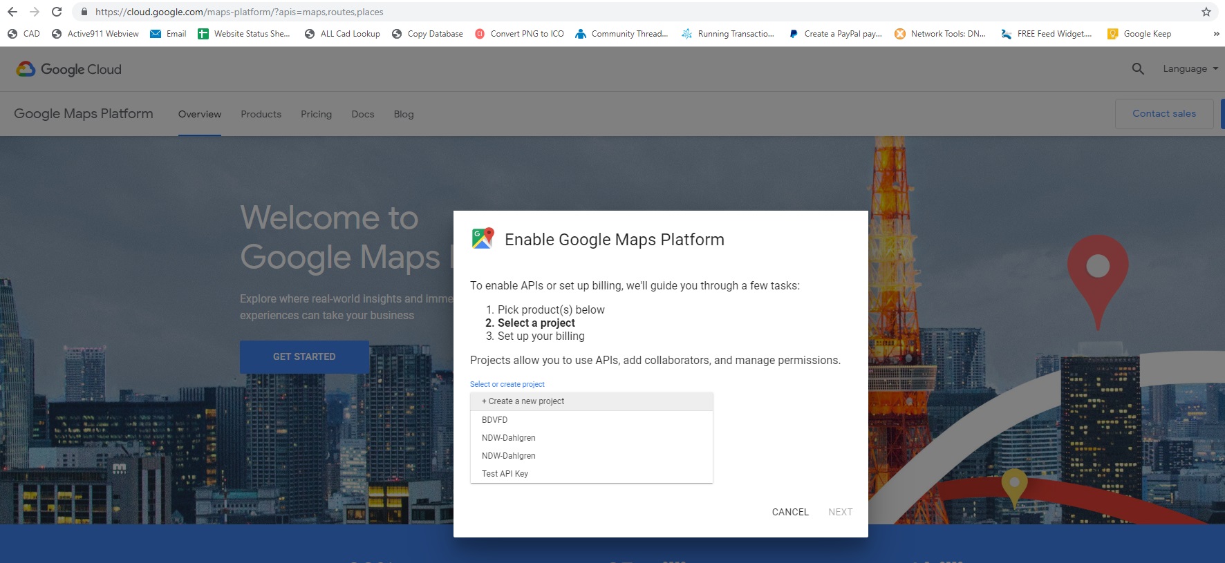Click the address bar URL

tap(239, 12)
